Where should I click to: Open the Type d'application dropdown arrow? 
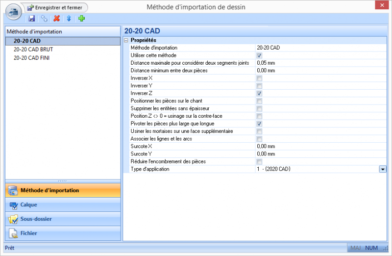click(x=382, y=169)
